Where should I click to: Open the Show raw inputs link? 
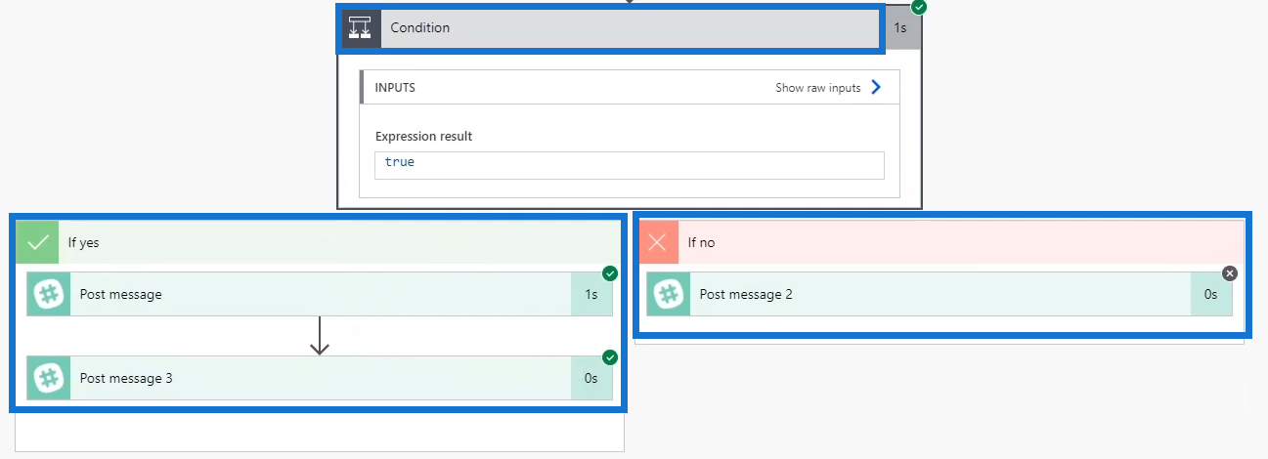point(818,88)
